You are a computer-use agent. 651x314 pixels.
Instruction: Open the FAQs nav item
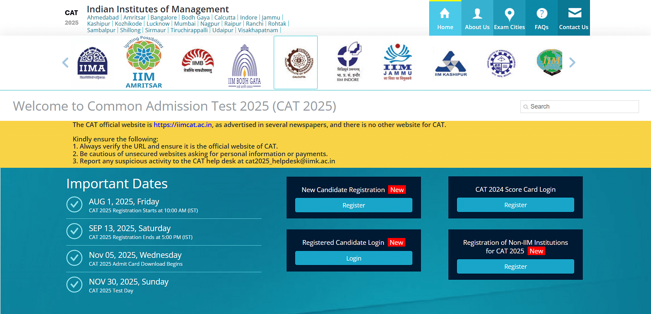[541, 18]
